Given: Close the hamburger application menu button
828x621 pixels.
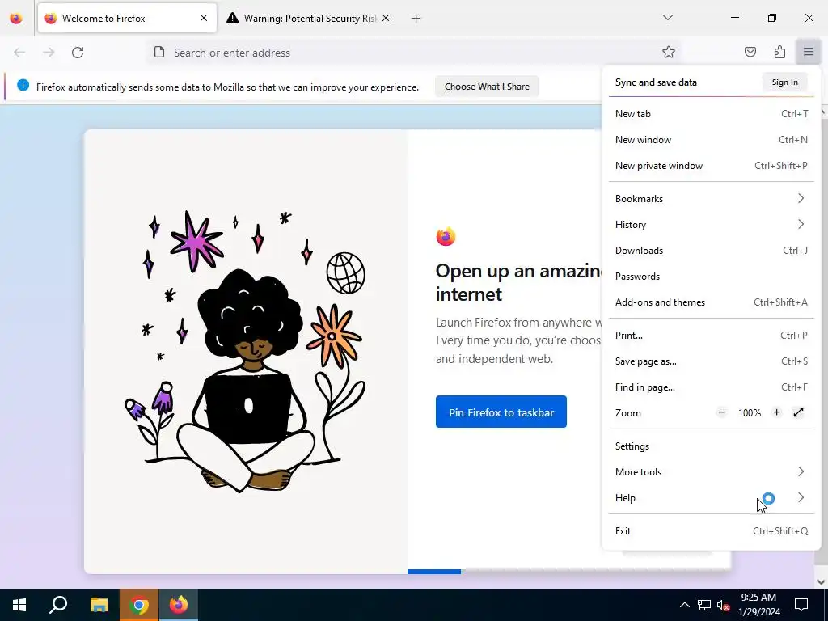Looking at the screenshot, I should point(809,52).
